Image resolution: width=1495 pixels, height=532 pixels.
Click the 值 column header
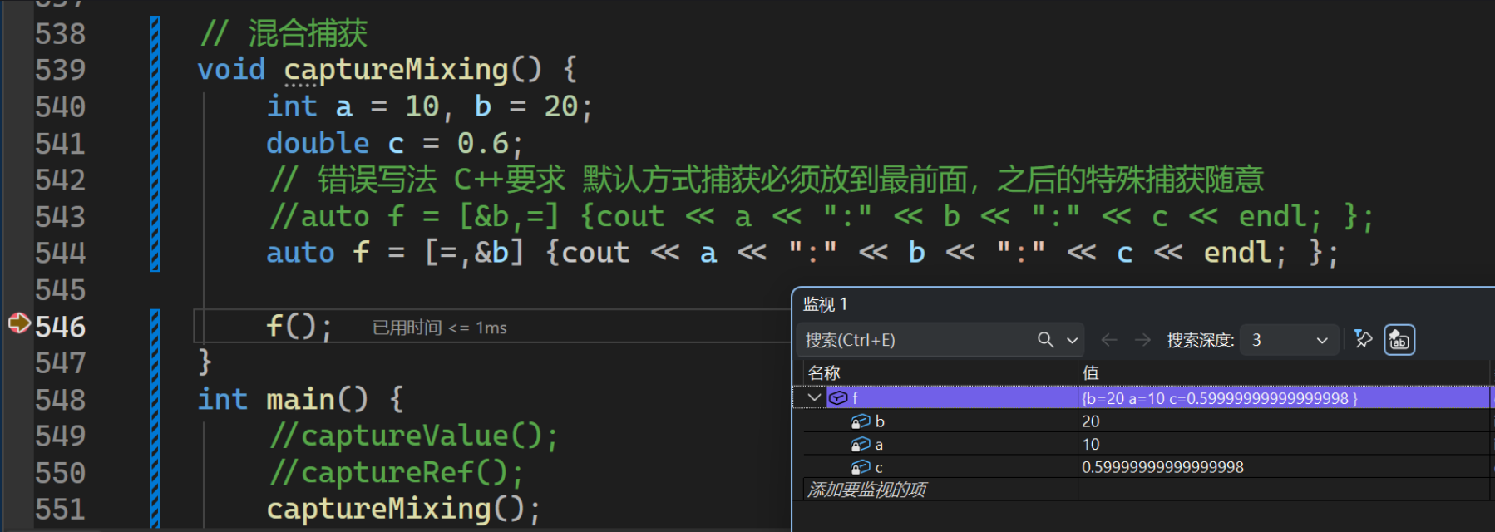coord(1284,372)
